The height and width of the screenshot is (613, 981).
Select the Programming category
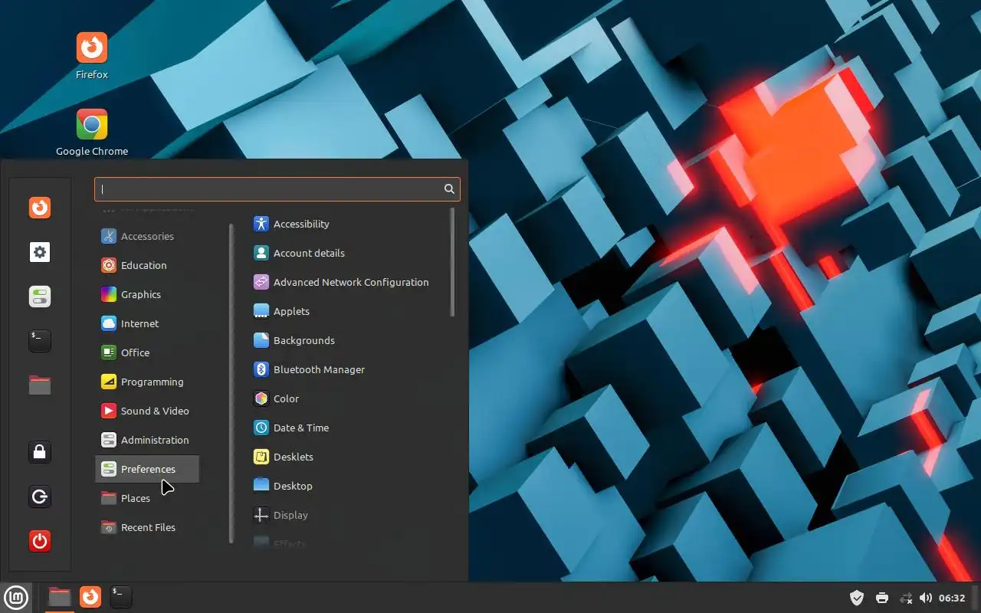click(x=147, y=382)
